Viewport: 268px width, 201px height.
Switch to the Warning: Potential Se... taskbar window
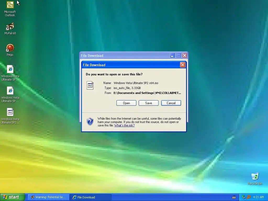tap(48, 197)
